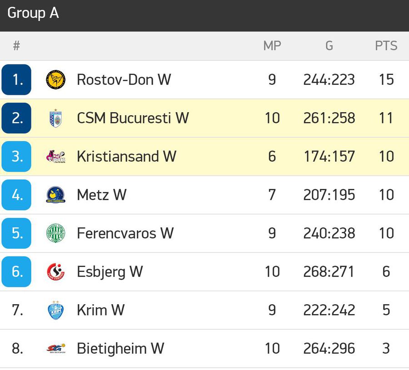Open the CSM Bucuresti W team link
This screenshot has height=370, width=409.
pos(133,118)
